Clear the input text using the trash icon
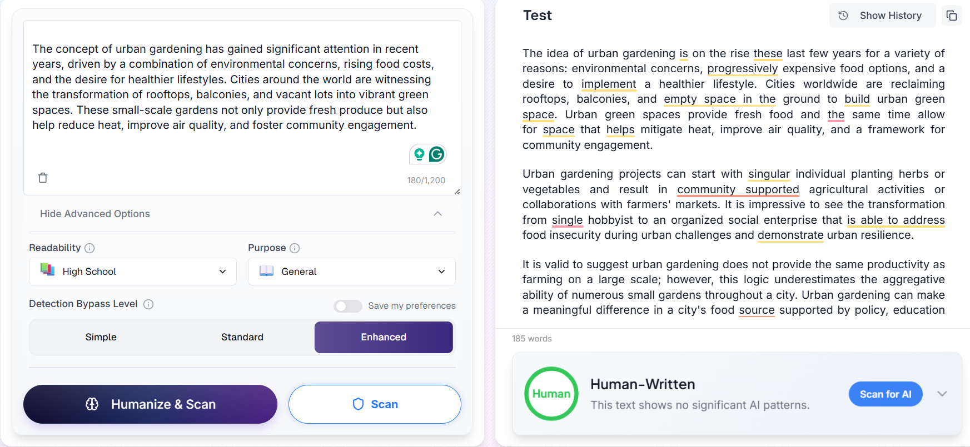The height and width of the screenshot is (447, 970). pos(43,178)
